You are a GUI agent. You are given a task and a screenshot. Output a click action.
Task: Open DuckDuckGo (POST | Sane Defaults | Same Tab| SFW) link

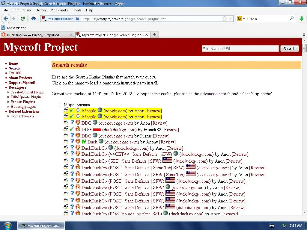point(133,168)
